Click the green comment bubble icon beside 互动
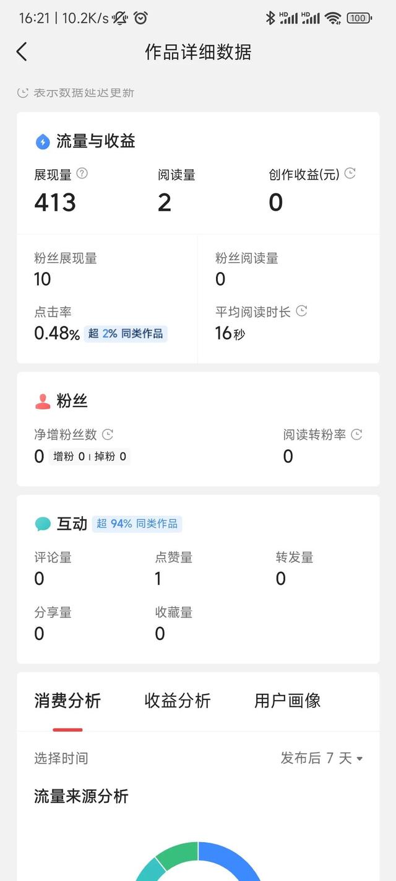The image size is (396, 881). (41, 524)
